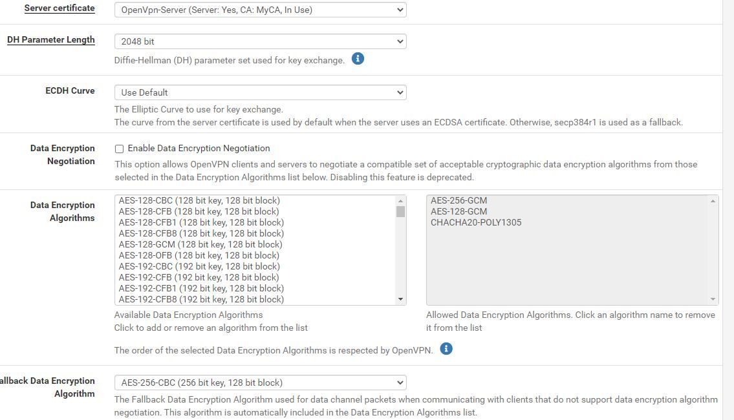Select AES-128-CFB in available algorithms

(x=199, y=211)
